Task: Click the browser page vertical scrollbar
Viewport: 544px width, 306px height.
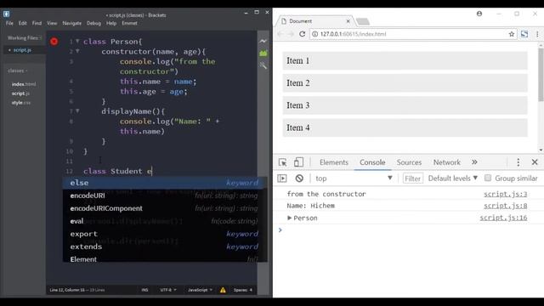Action: pyautogui.click(x=541, y=75)
